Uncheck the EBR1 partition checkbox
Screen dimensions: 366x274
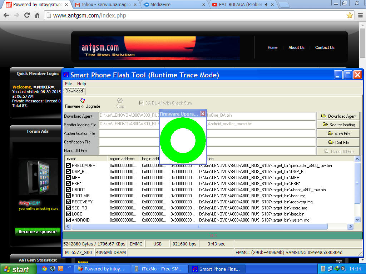(68, 184)
